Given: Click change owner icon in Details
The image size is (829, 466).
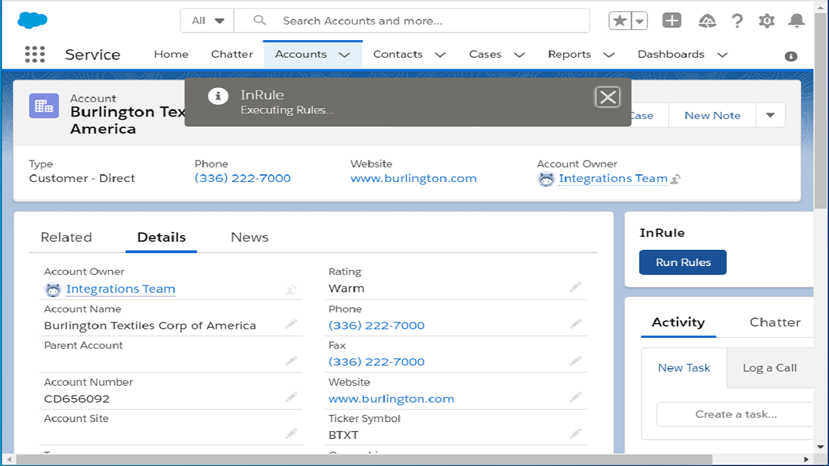Looking at the screenshot, I should (x=291, y=289).
